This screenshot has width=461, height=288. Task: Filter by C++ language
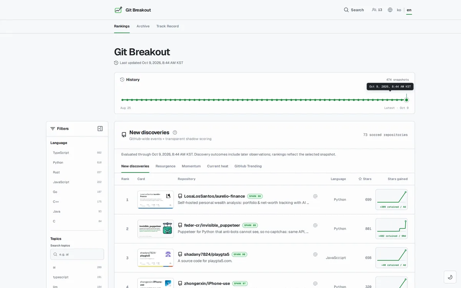coord(77,202)
